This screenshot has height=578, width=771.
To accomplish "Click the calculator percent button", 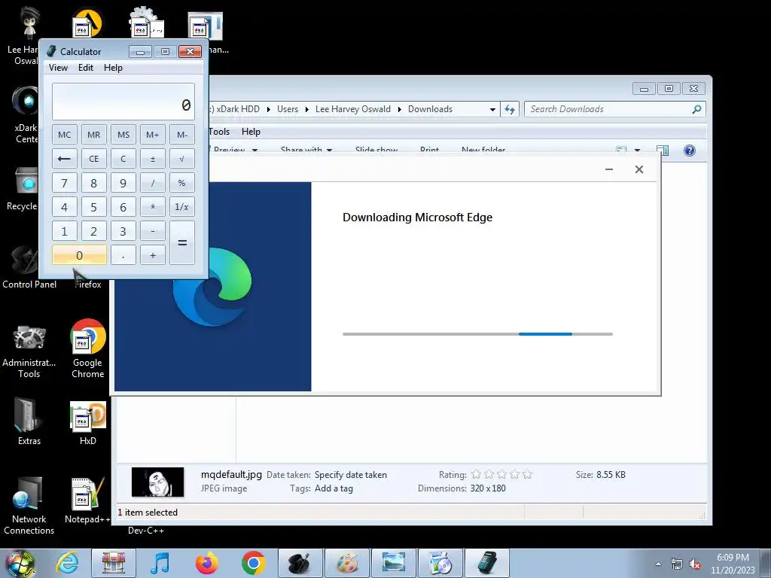I will (182, 183).
